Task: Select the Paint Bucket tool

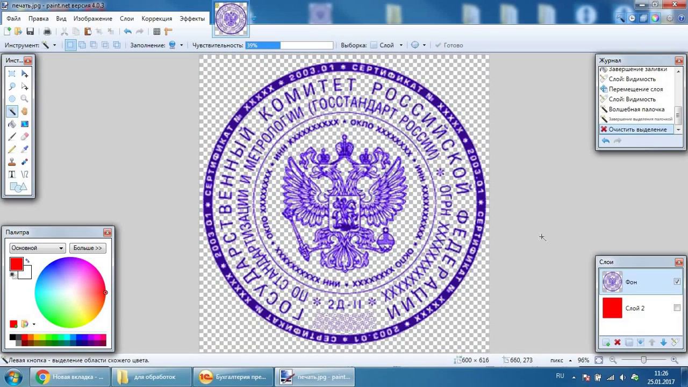Action: 12,124
